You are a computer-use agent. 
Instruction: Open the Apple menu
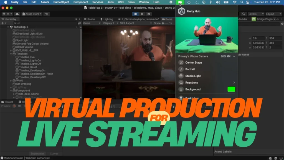(x=6, y=2)
